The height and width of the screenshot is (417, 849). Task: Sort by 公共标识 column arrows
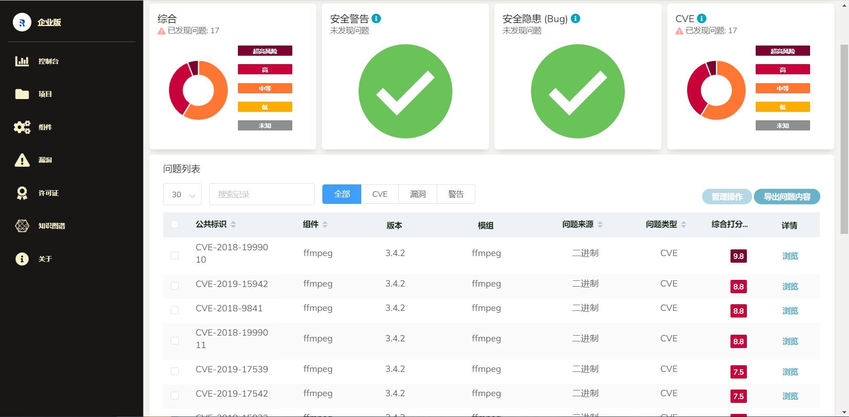click(233, 225)
